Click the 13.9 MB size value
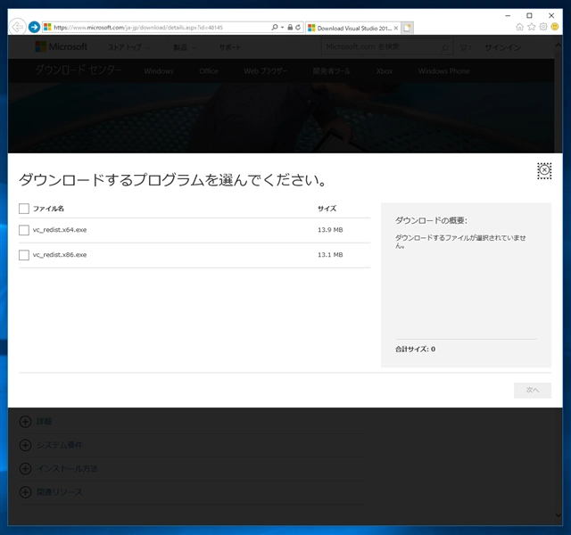This screenshot has height=535, width=571. (x=330, y=230)
